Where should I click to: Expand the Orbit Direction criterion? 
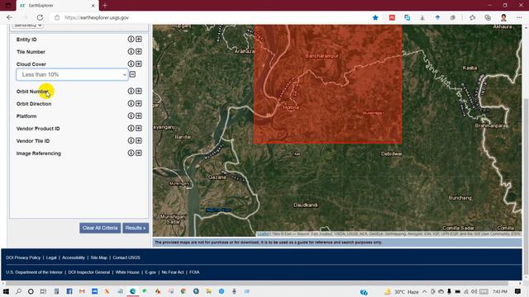(x=139, y=104)
